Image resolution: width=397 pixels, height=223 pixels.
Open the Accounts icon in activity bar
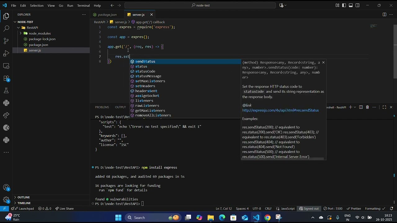(x=6, y=187)
